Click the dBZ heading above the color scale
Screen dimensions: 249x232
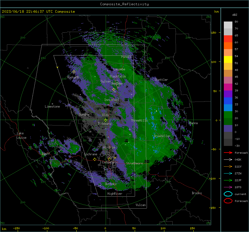[x=235, y=15]
